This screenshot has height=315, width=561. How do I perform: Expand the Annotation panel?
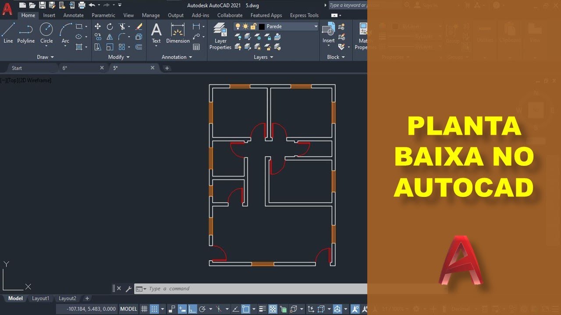pyautogui.click(x=177, y=57)
